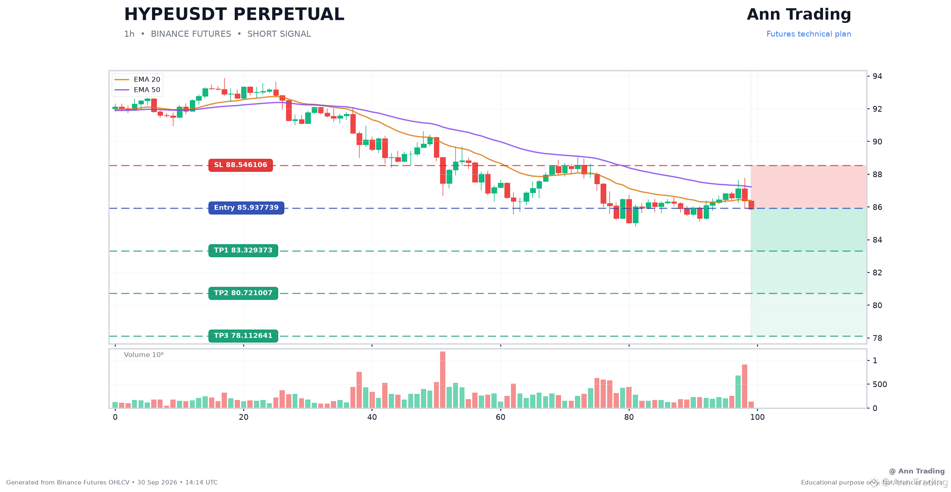Click the Entry 85.937739 blue label
The width and height of the screenshot is (951, 492).
(x=246, y=208)
